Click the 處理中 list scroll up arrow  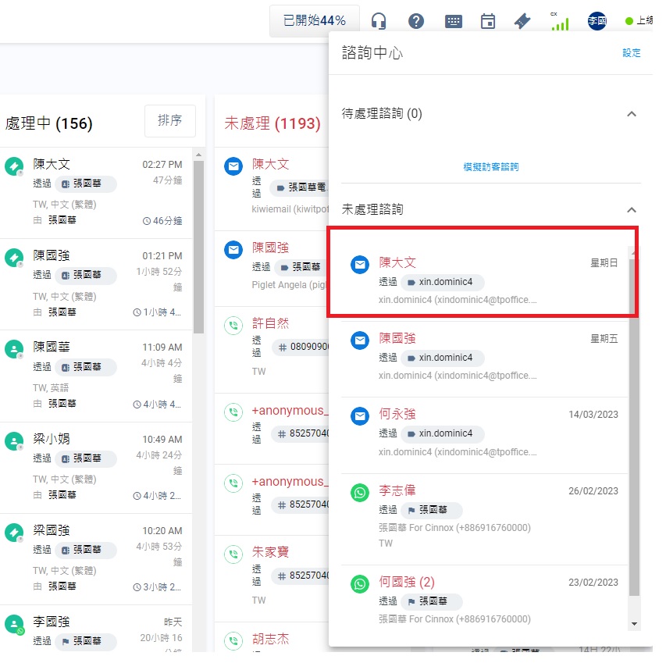(198, 155)
